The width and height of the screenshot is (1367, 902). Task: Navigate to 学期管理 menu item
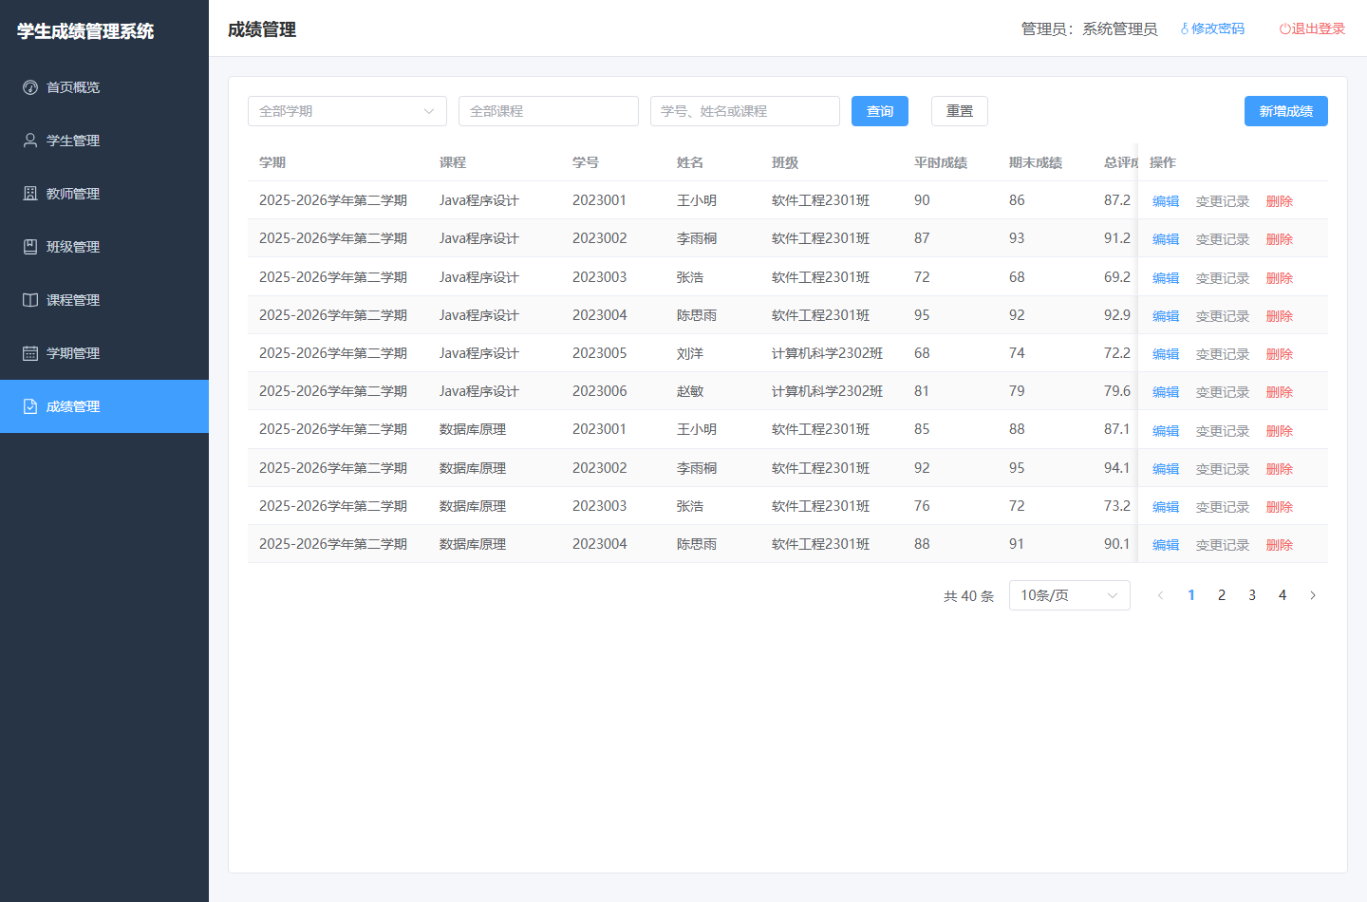point(104,353)
